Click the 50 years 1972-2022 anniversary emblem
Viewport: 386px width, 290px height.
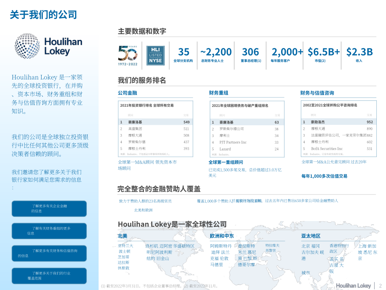128,55
